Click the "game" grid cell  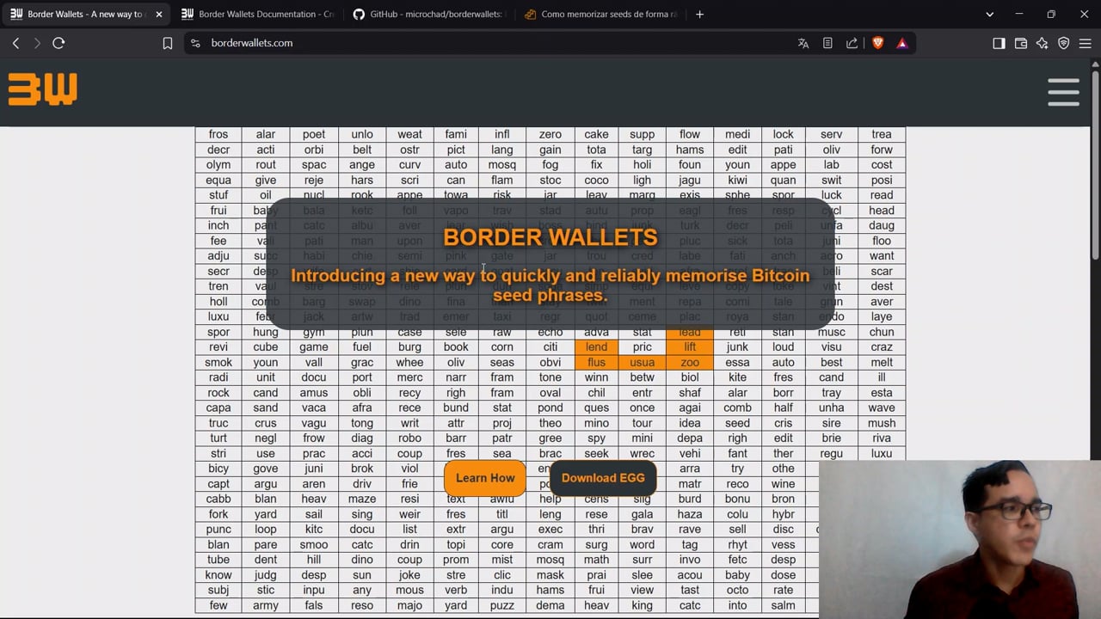point(314,347)
